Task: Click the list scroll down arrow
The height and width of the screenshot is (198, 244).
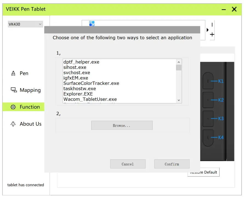Action: [x=179, y=100]
